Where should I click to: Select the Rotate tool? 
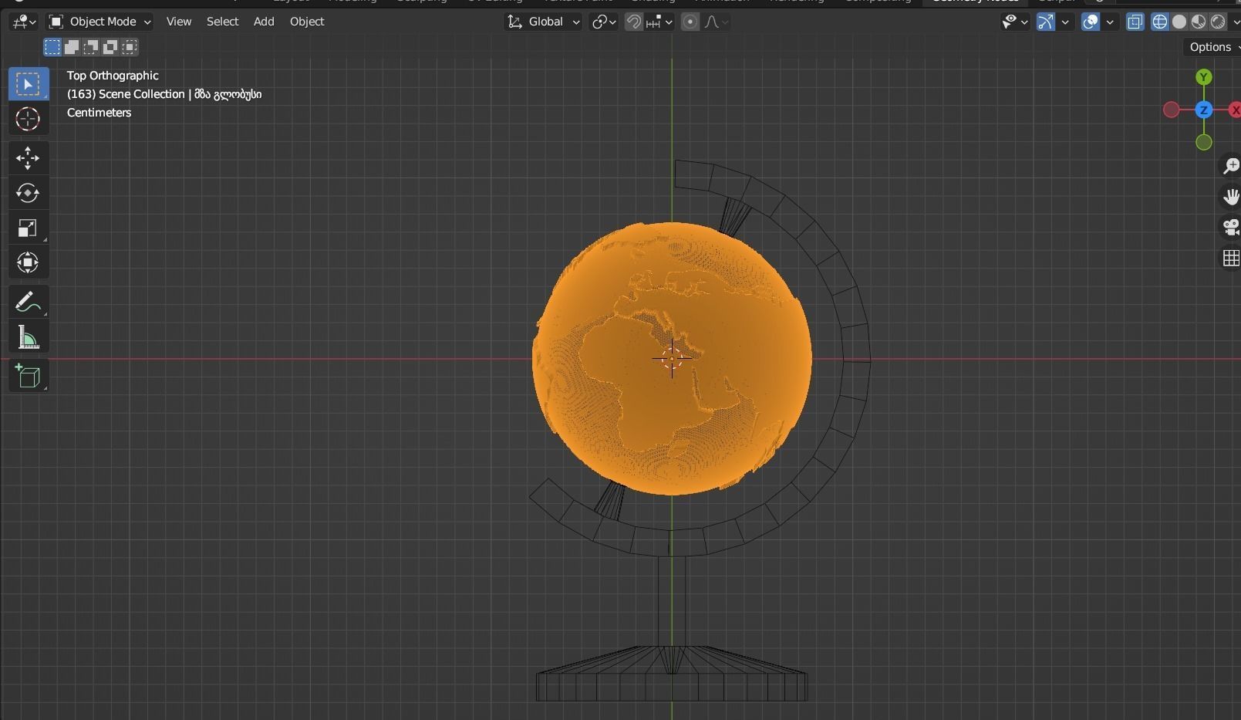click(x=28, y=193)
